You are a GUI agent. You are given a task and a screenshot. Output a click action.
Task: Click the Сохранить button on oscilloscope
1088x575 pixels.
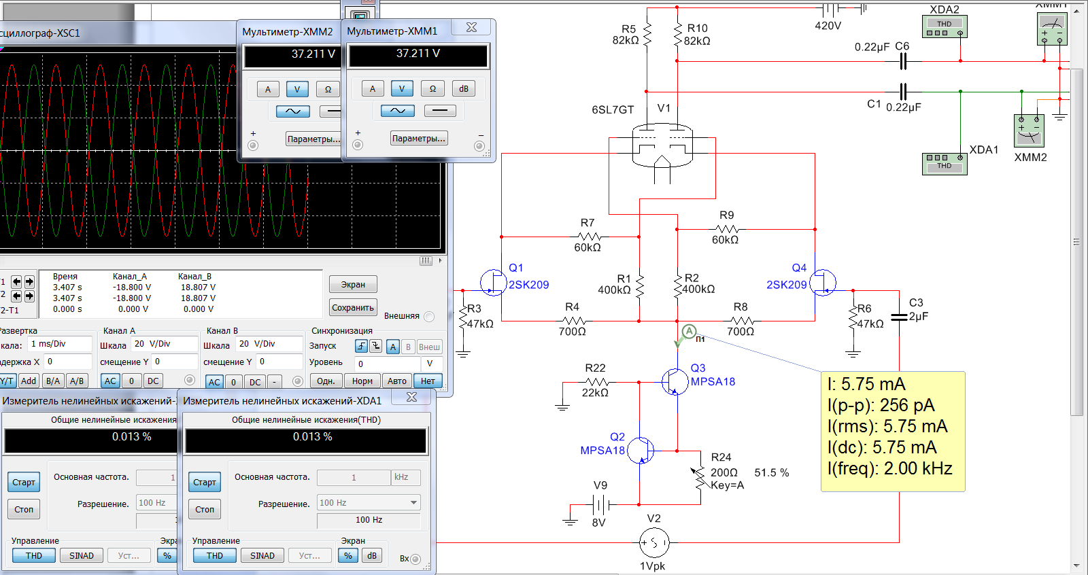353,307
